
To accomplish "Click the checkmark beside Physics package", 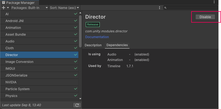I will [75, 96].
